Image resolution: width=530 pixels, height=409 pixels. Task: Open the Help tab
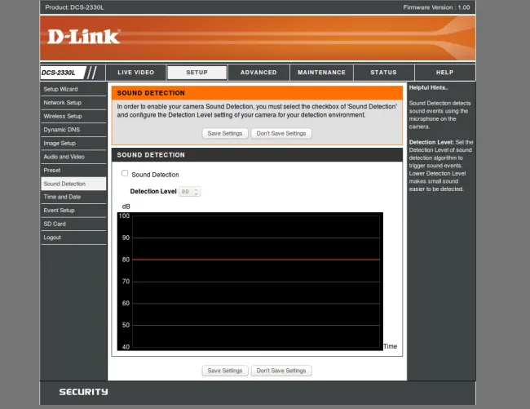click(445, 73)
